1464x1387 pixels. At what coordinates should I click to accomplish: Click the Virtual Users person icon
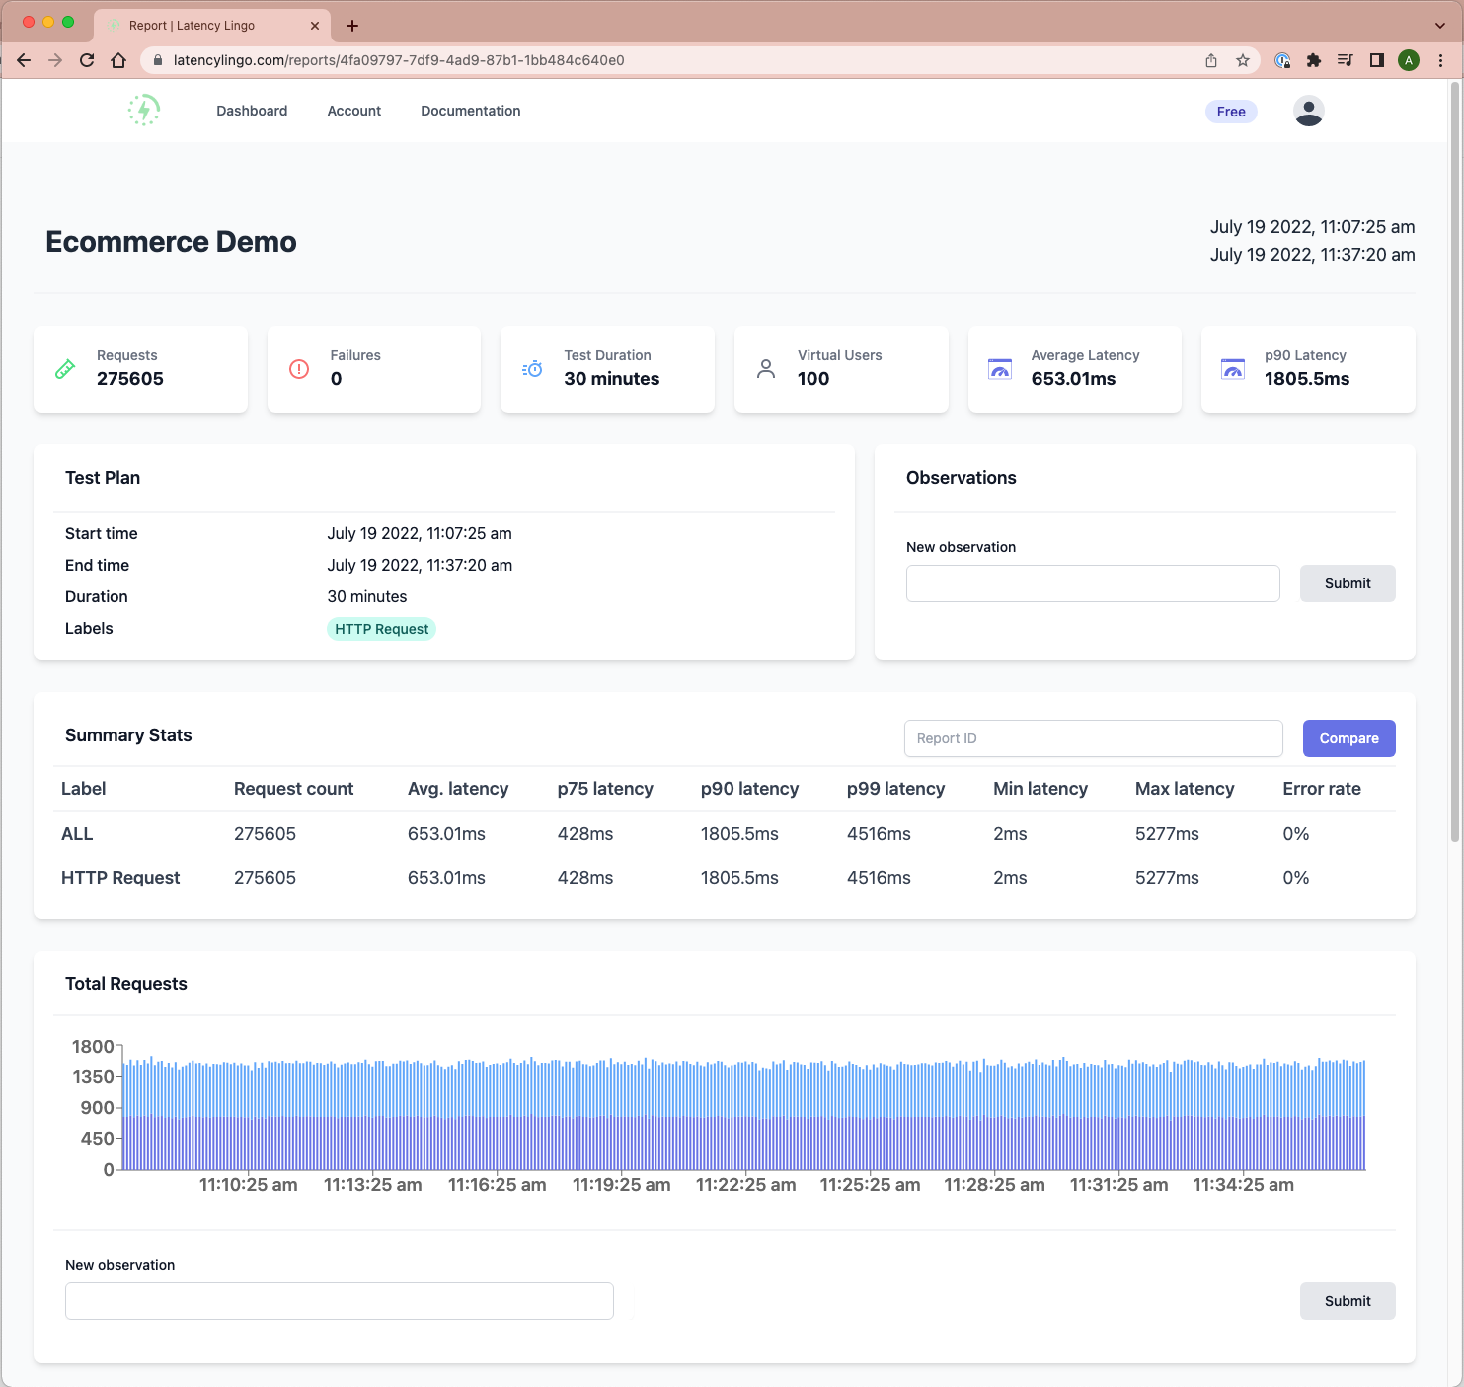pos(766,369)
